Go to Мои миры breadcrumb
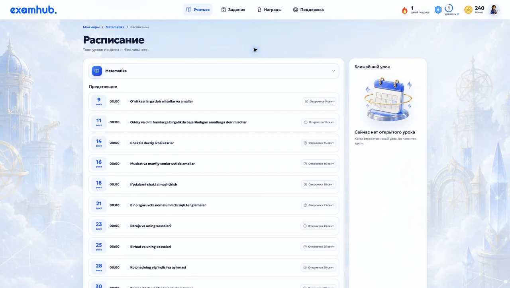The image size is (510, 288). 91,27
